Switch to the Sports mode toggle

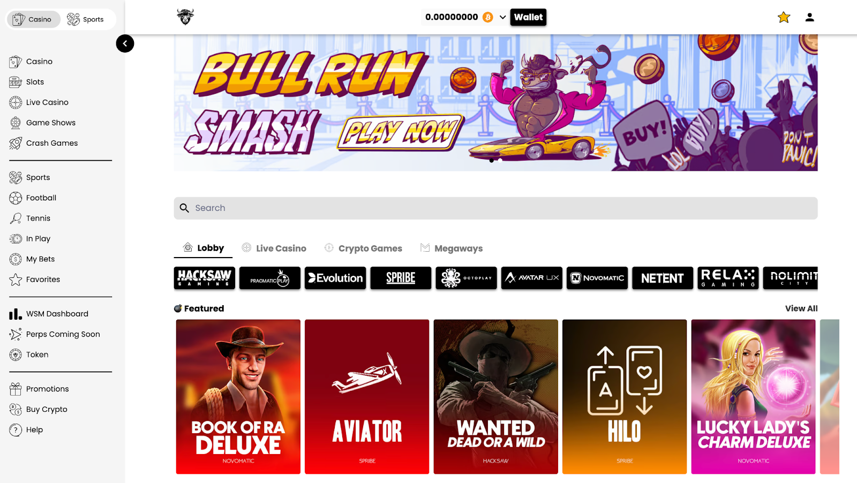[86, 19]
